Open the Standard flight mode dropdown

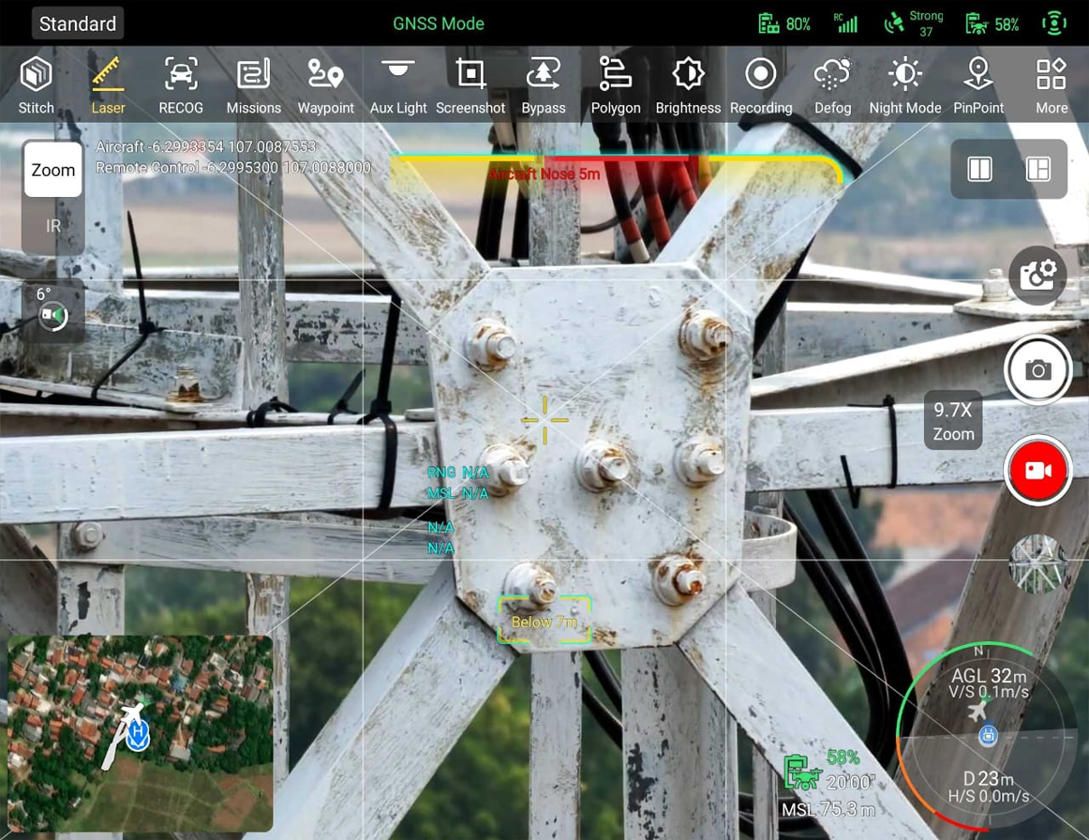click(x=78, y=23)
